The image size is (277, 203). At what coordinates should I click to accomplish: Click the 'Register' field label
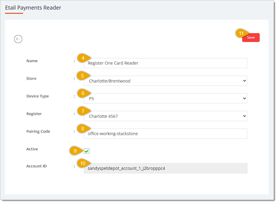pos(34,114)
